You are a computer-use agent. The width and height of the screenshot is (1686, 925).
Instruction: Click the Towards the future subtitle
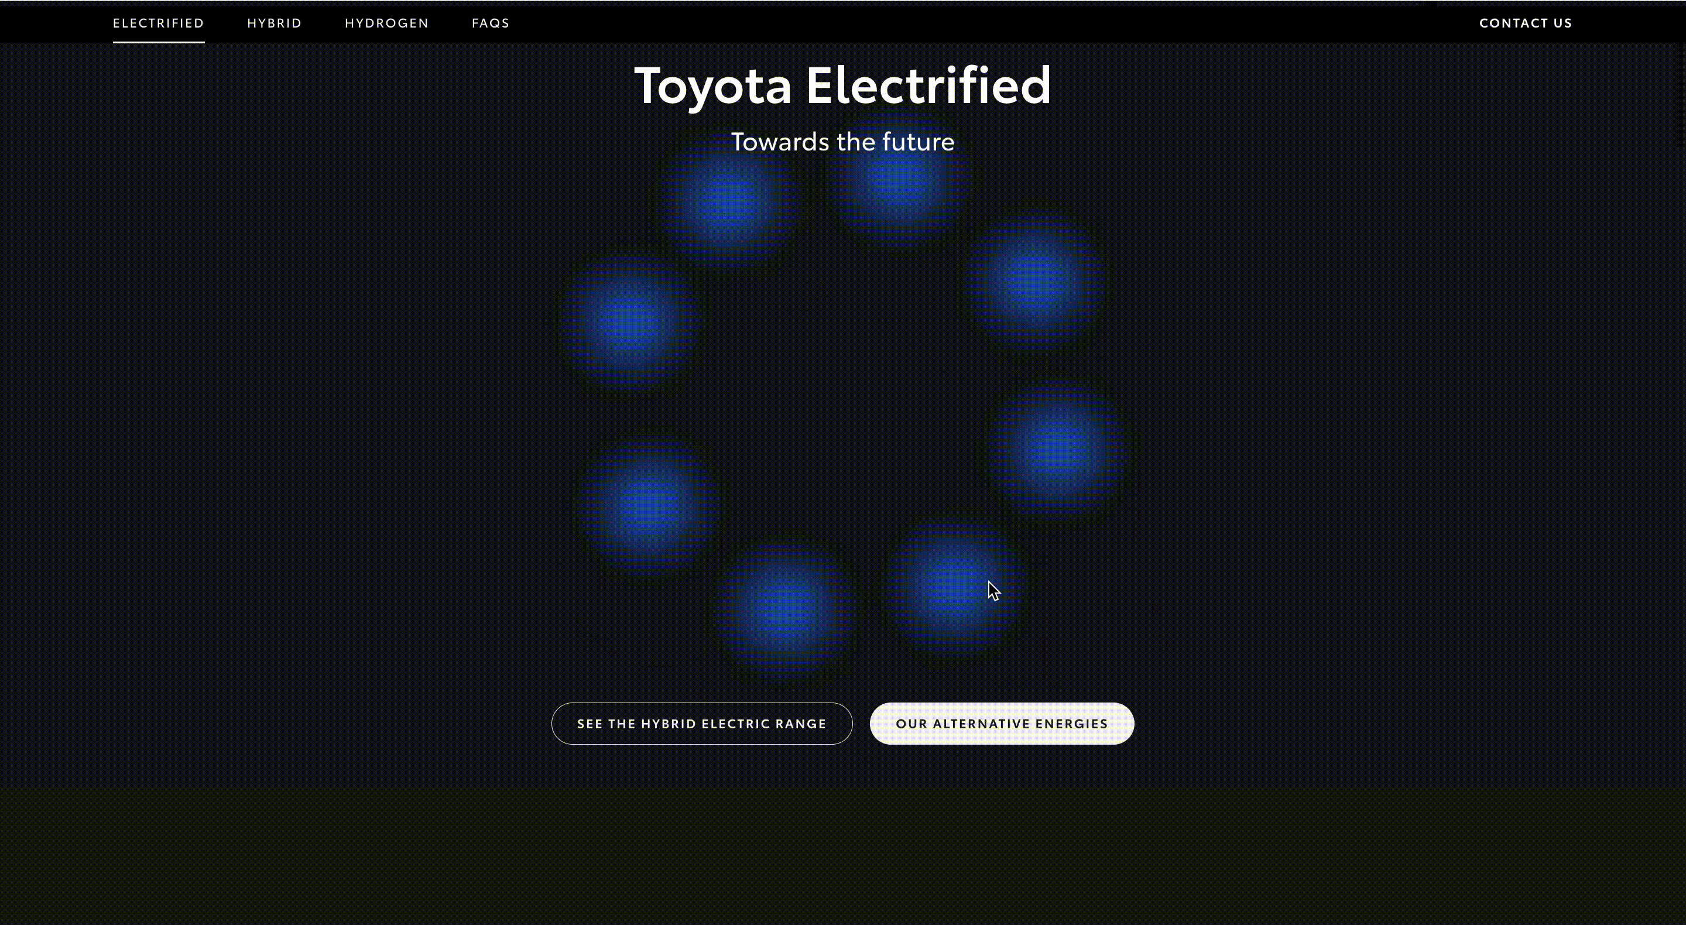842,142
